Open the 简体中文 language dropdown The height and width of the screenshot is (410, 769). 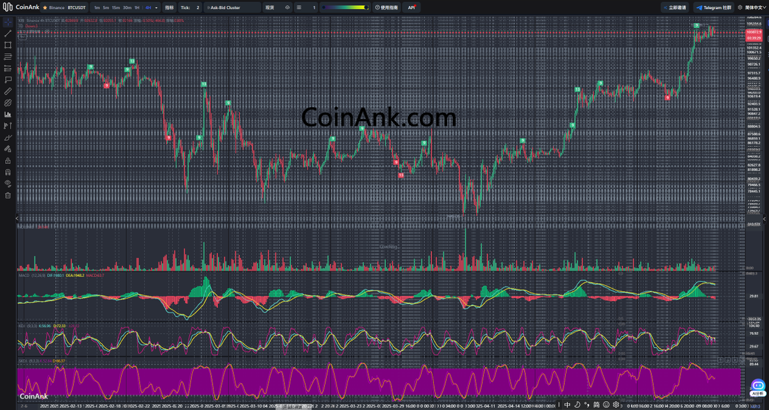click(755, 8)
